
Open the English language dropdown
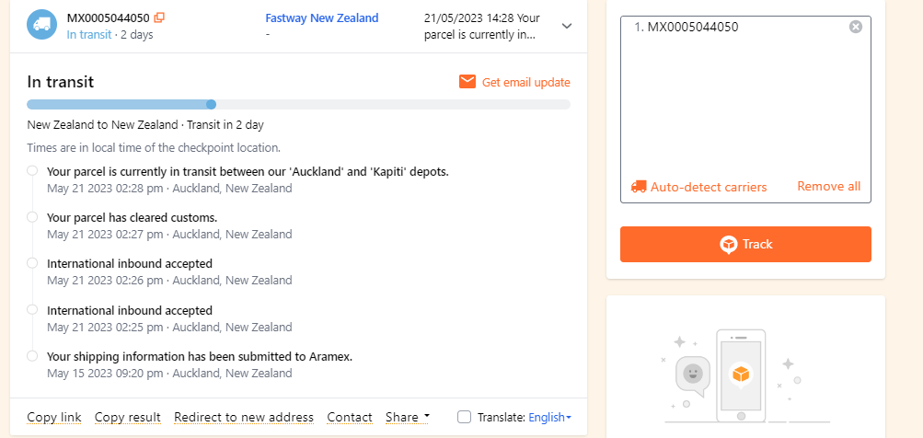pos(549,417)
